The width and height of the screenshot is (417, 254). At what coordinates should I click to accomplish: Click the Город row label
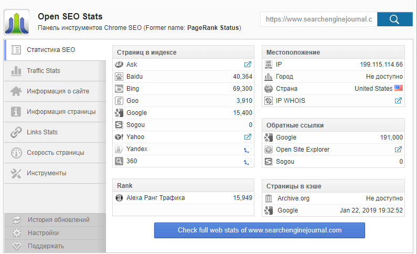285,77
